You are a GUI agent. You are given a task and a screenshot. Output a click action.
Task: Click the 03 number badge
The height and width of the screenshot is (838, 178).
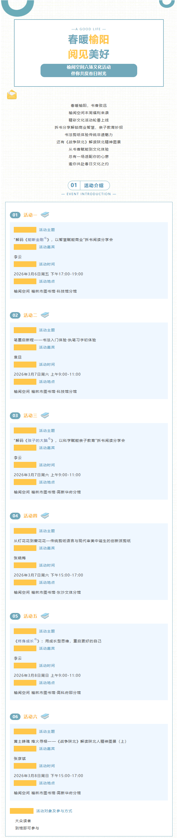click(x=15, y=415)
